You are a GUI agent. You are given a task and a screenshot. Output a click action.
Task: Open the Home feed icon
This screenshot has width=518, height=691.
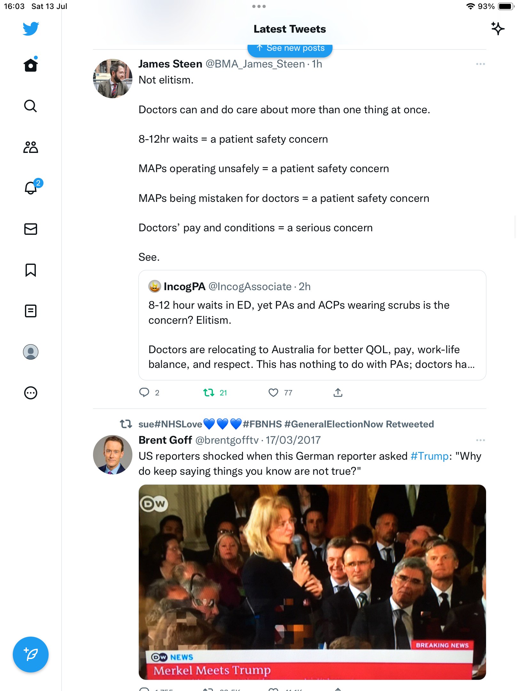pos(31,65)
